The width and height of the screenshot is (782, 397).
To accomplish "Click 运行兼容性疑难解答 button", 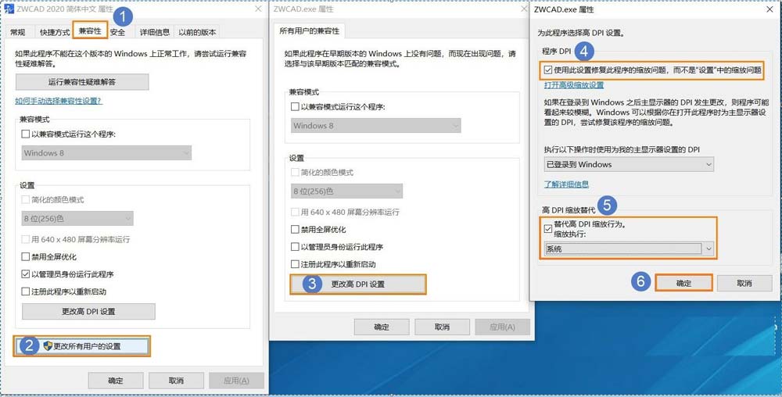I will [82, 82].
